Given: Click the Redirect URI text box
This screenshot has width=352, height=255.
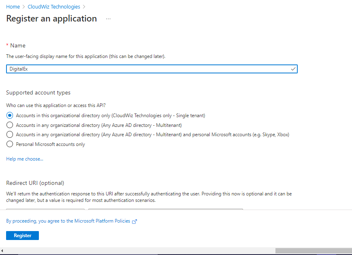Looking at the screenshot, I should point(165,209).
